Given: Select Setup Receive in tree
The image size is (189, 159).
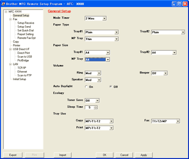Looking at the screenshot, I should coord(26,23).
